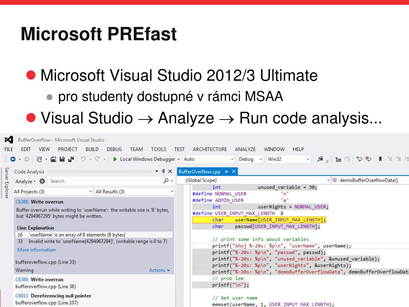Viewport: 409px width, 307px height.
Task: Open the VIEW menu
Action: (44, 150)
